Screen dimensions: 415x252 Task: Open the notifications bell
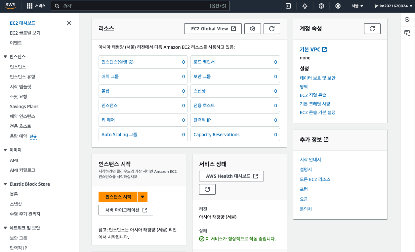coord(305,6)
